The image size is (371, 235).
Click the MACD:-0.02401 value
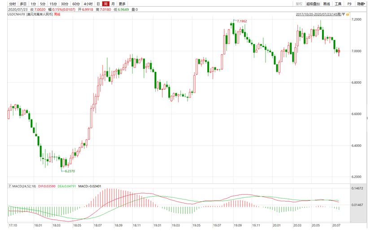tap(90, 186)
